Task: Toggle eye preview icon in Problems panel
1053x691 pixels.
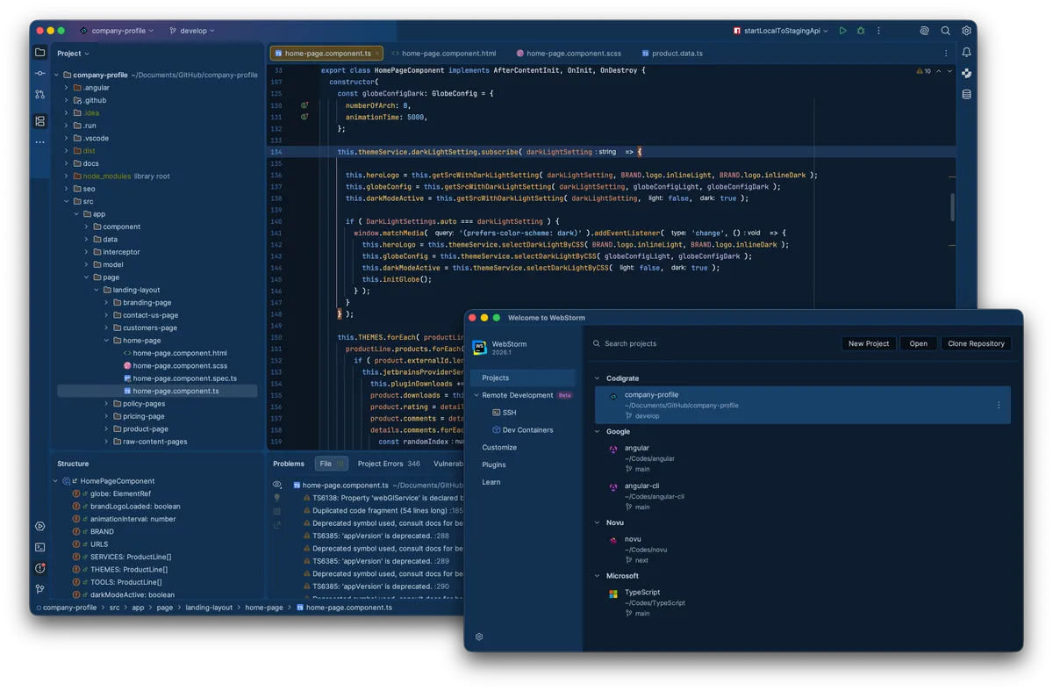Action: coord(277,485)
